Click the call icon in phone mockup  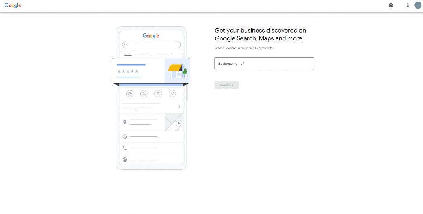(144, 94)
